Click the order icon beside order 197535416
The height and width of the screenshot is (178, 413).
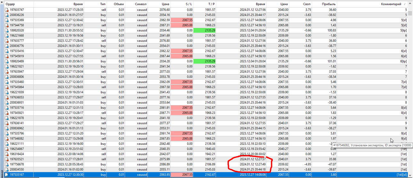pyautogui.click(x=7, y=51)
